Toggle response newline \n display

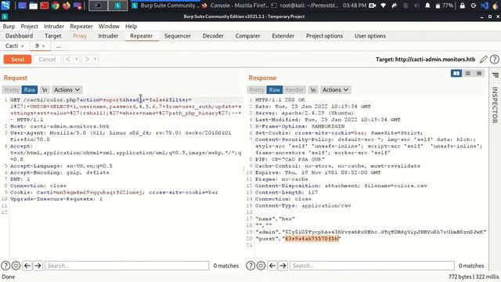click(313, 90)
